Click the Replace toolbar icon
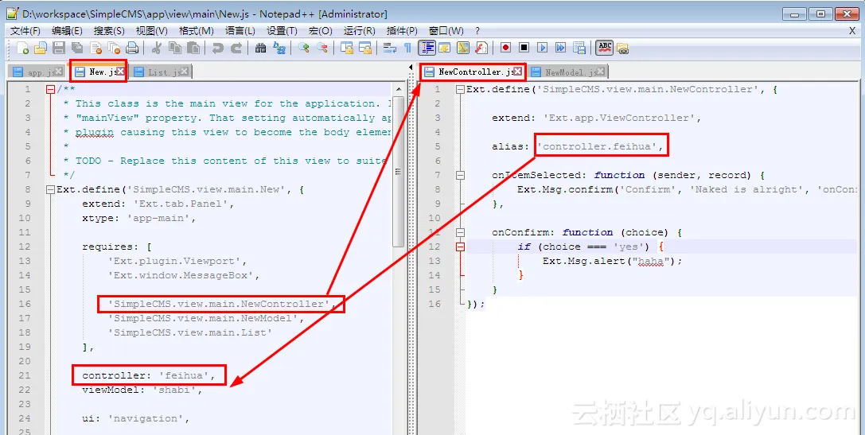The height and width of the screenshot is (435, 865). click(279, 49)
